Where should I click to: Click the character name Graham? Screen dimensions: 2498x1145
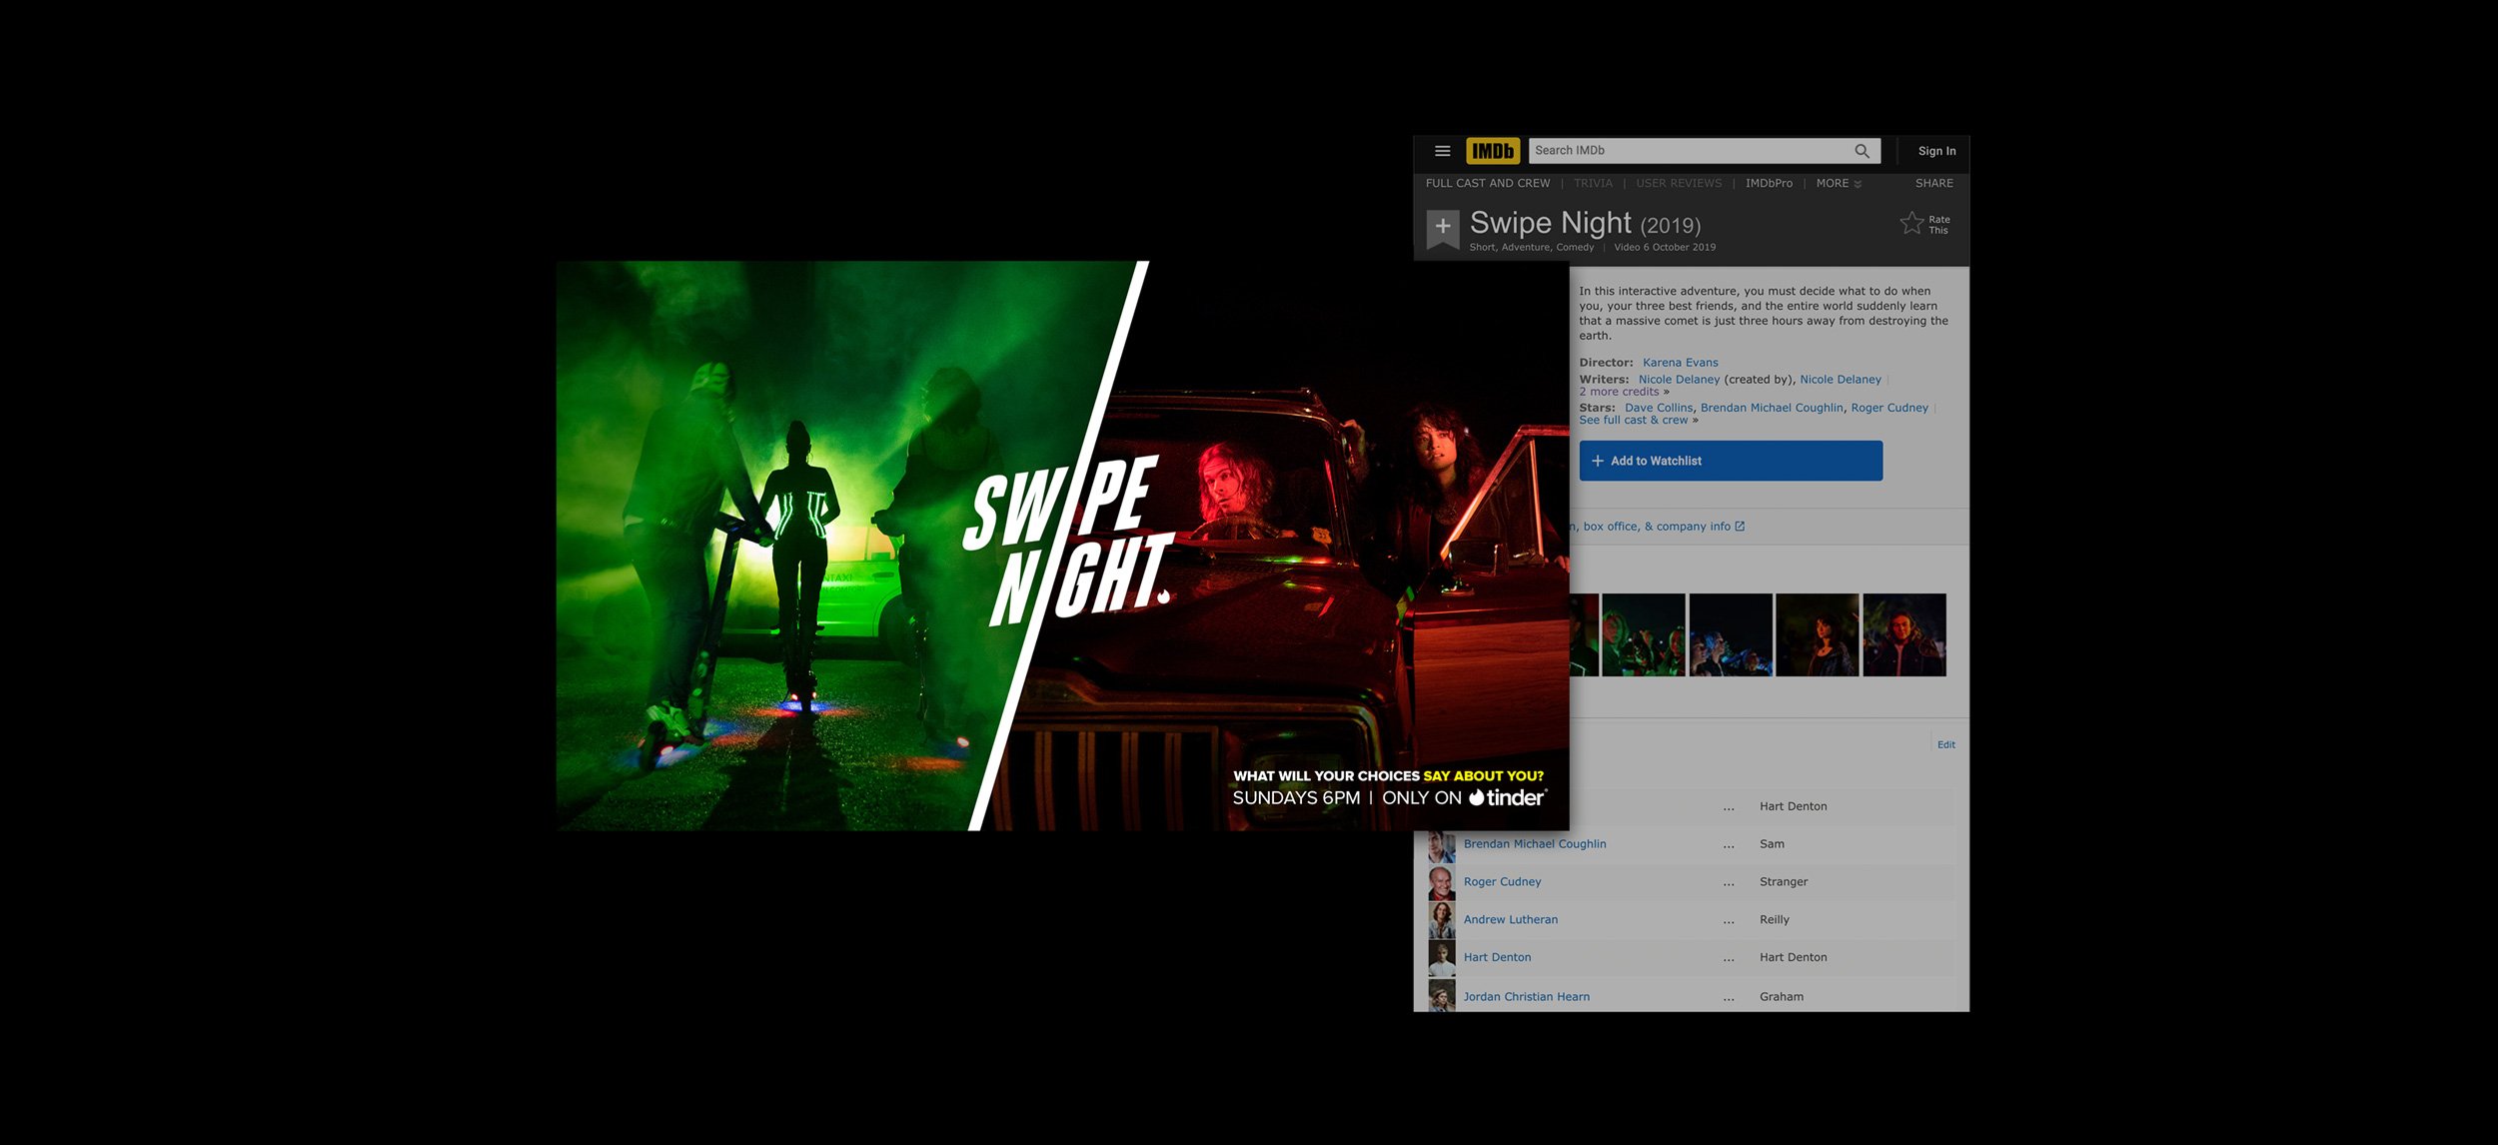[x=1782, y=997]
